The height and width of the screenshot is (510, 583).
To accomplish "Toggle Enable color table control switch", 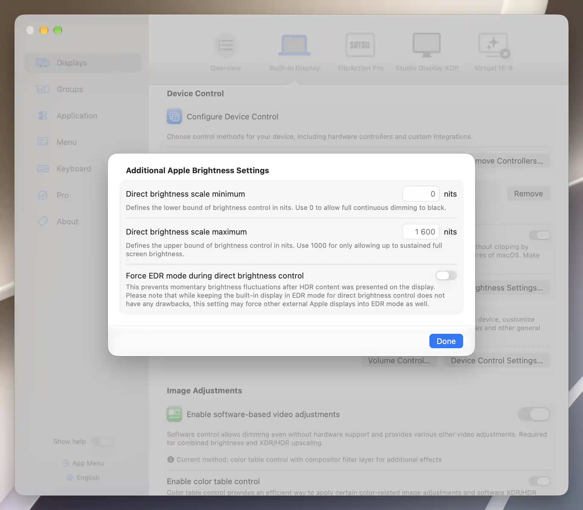I will pos(539,481).
